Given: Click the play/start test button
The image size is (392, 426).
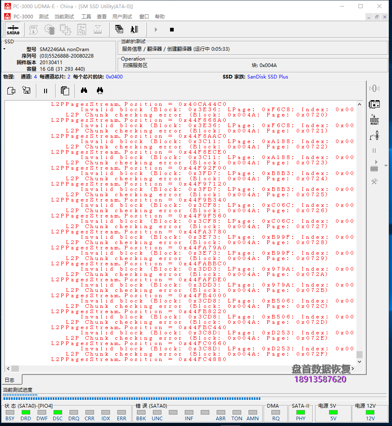Looking at the screenshot, I should [156, 29].
